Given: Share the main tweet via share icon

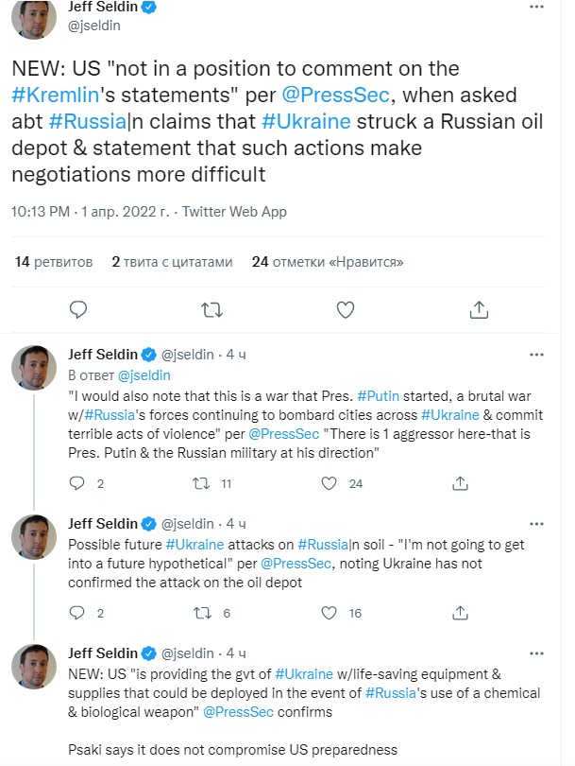Looking at the screenshot, I should pyautogui.click(x=479, y=309).
